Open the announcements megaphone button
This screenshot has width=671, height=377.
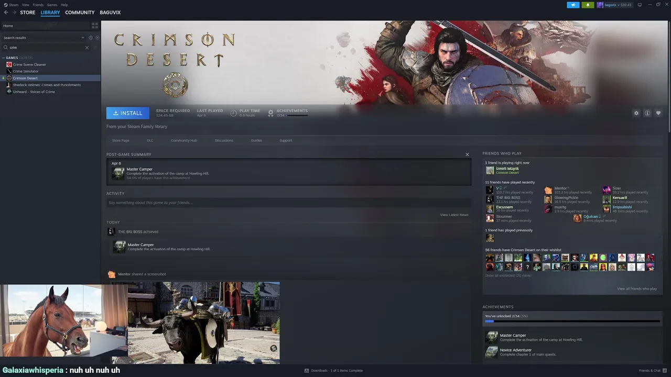pyautogui.click(x=573, y=5)
